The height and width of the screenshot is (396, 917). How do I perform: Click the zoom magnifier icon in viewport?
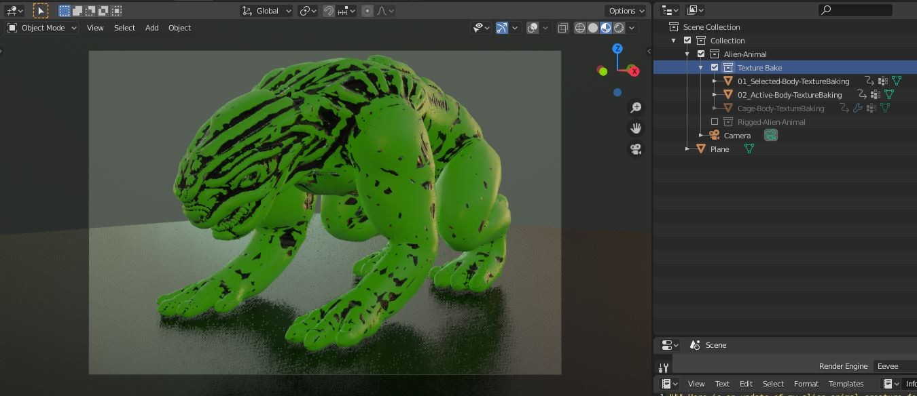pos(635,107)
